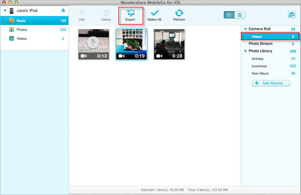Click the status text 'Selected 1 item(s), 40.29 MB'
Image resolution: width=301 pixels, height=195 pixels.
coord(162,190)
